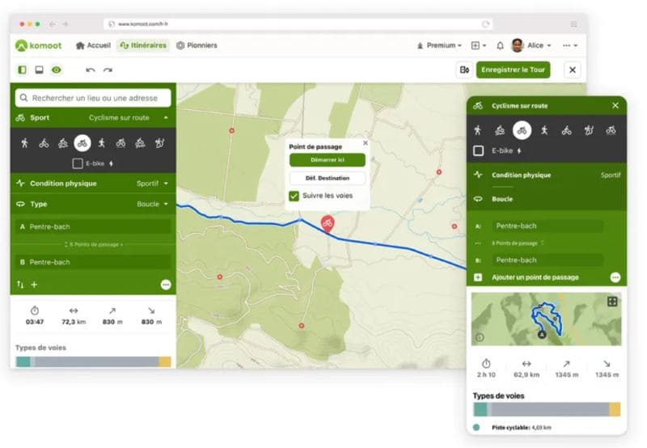Image resolution: width=647 pixels, height=448 pixels.
Task: Click the mini route map thumbnail
Action: click(x=547, y=319)
